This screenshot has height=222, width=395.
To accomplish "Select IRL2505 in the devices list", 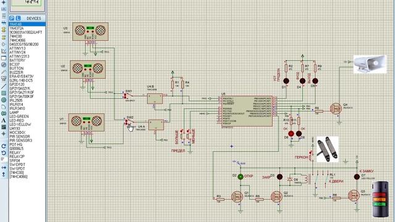I will (27, 100).
